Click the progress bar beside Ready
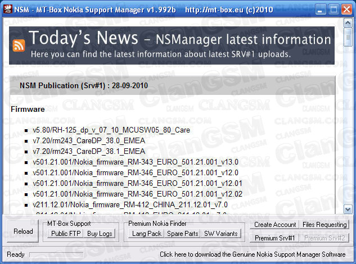356x264 pixels. pyautogui.click(x=56, y=254)
